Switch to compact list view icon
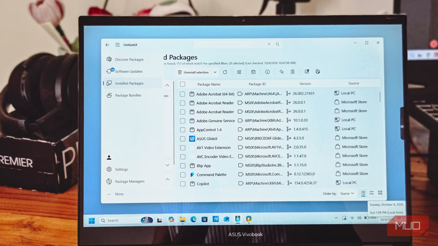Screen dimensions: 438x246 pyautogui.click(x=363, y=193)
